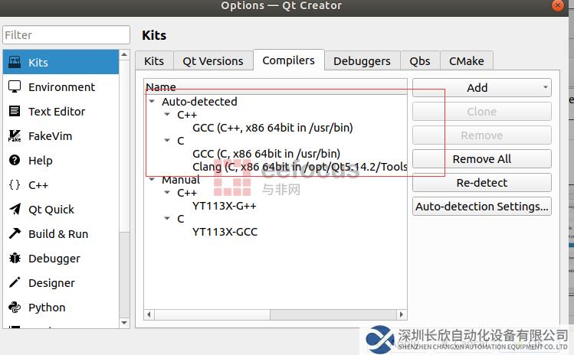Select the YT113X-G++ compiler
This screenshot has height=355, width=574.
[224, 206]
